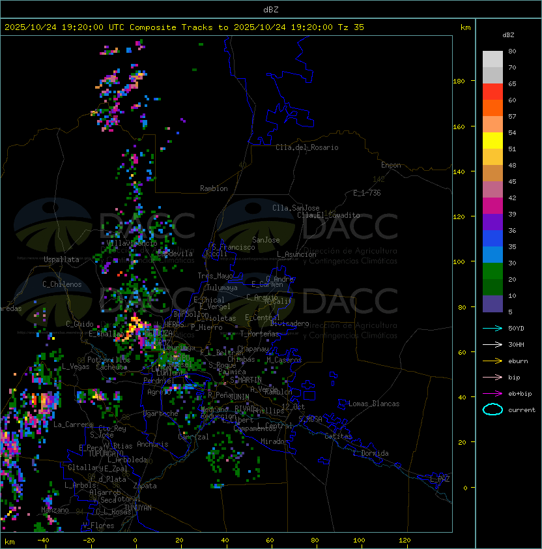This screenshot has height=549, width=542.
Task: Click the 'Mirador' map label
Action: (274, 441)
